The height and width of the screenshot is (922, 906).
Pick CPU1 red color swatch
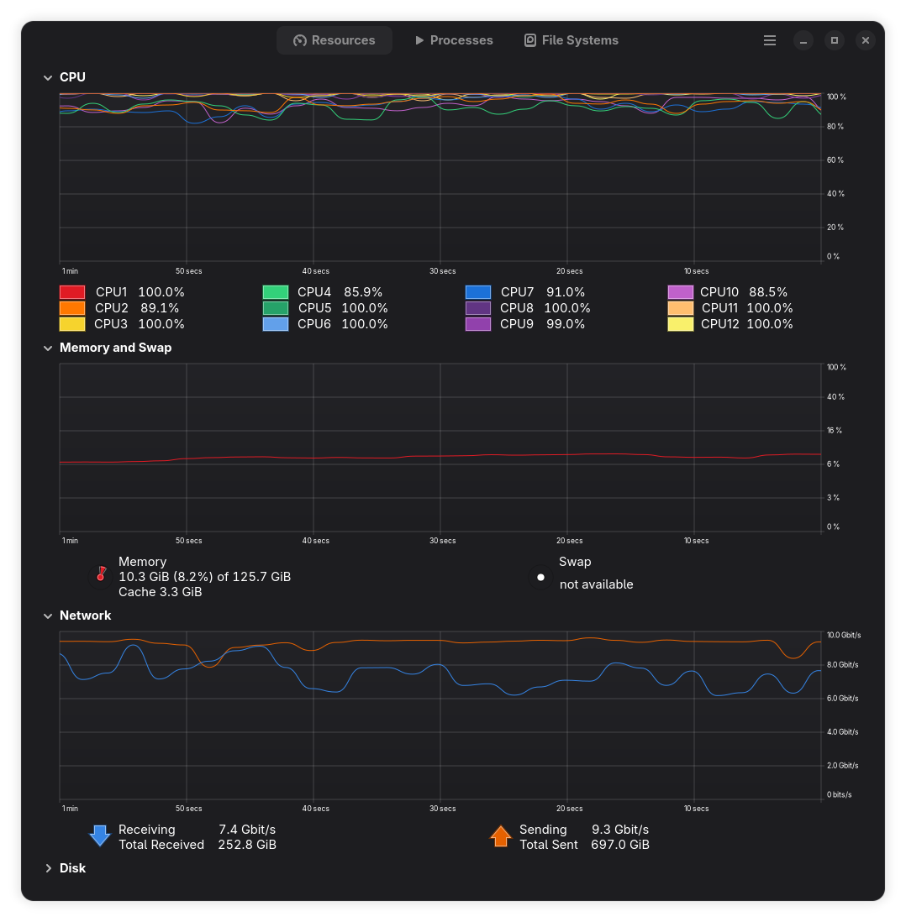[x=72, y=292]
